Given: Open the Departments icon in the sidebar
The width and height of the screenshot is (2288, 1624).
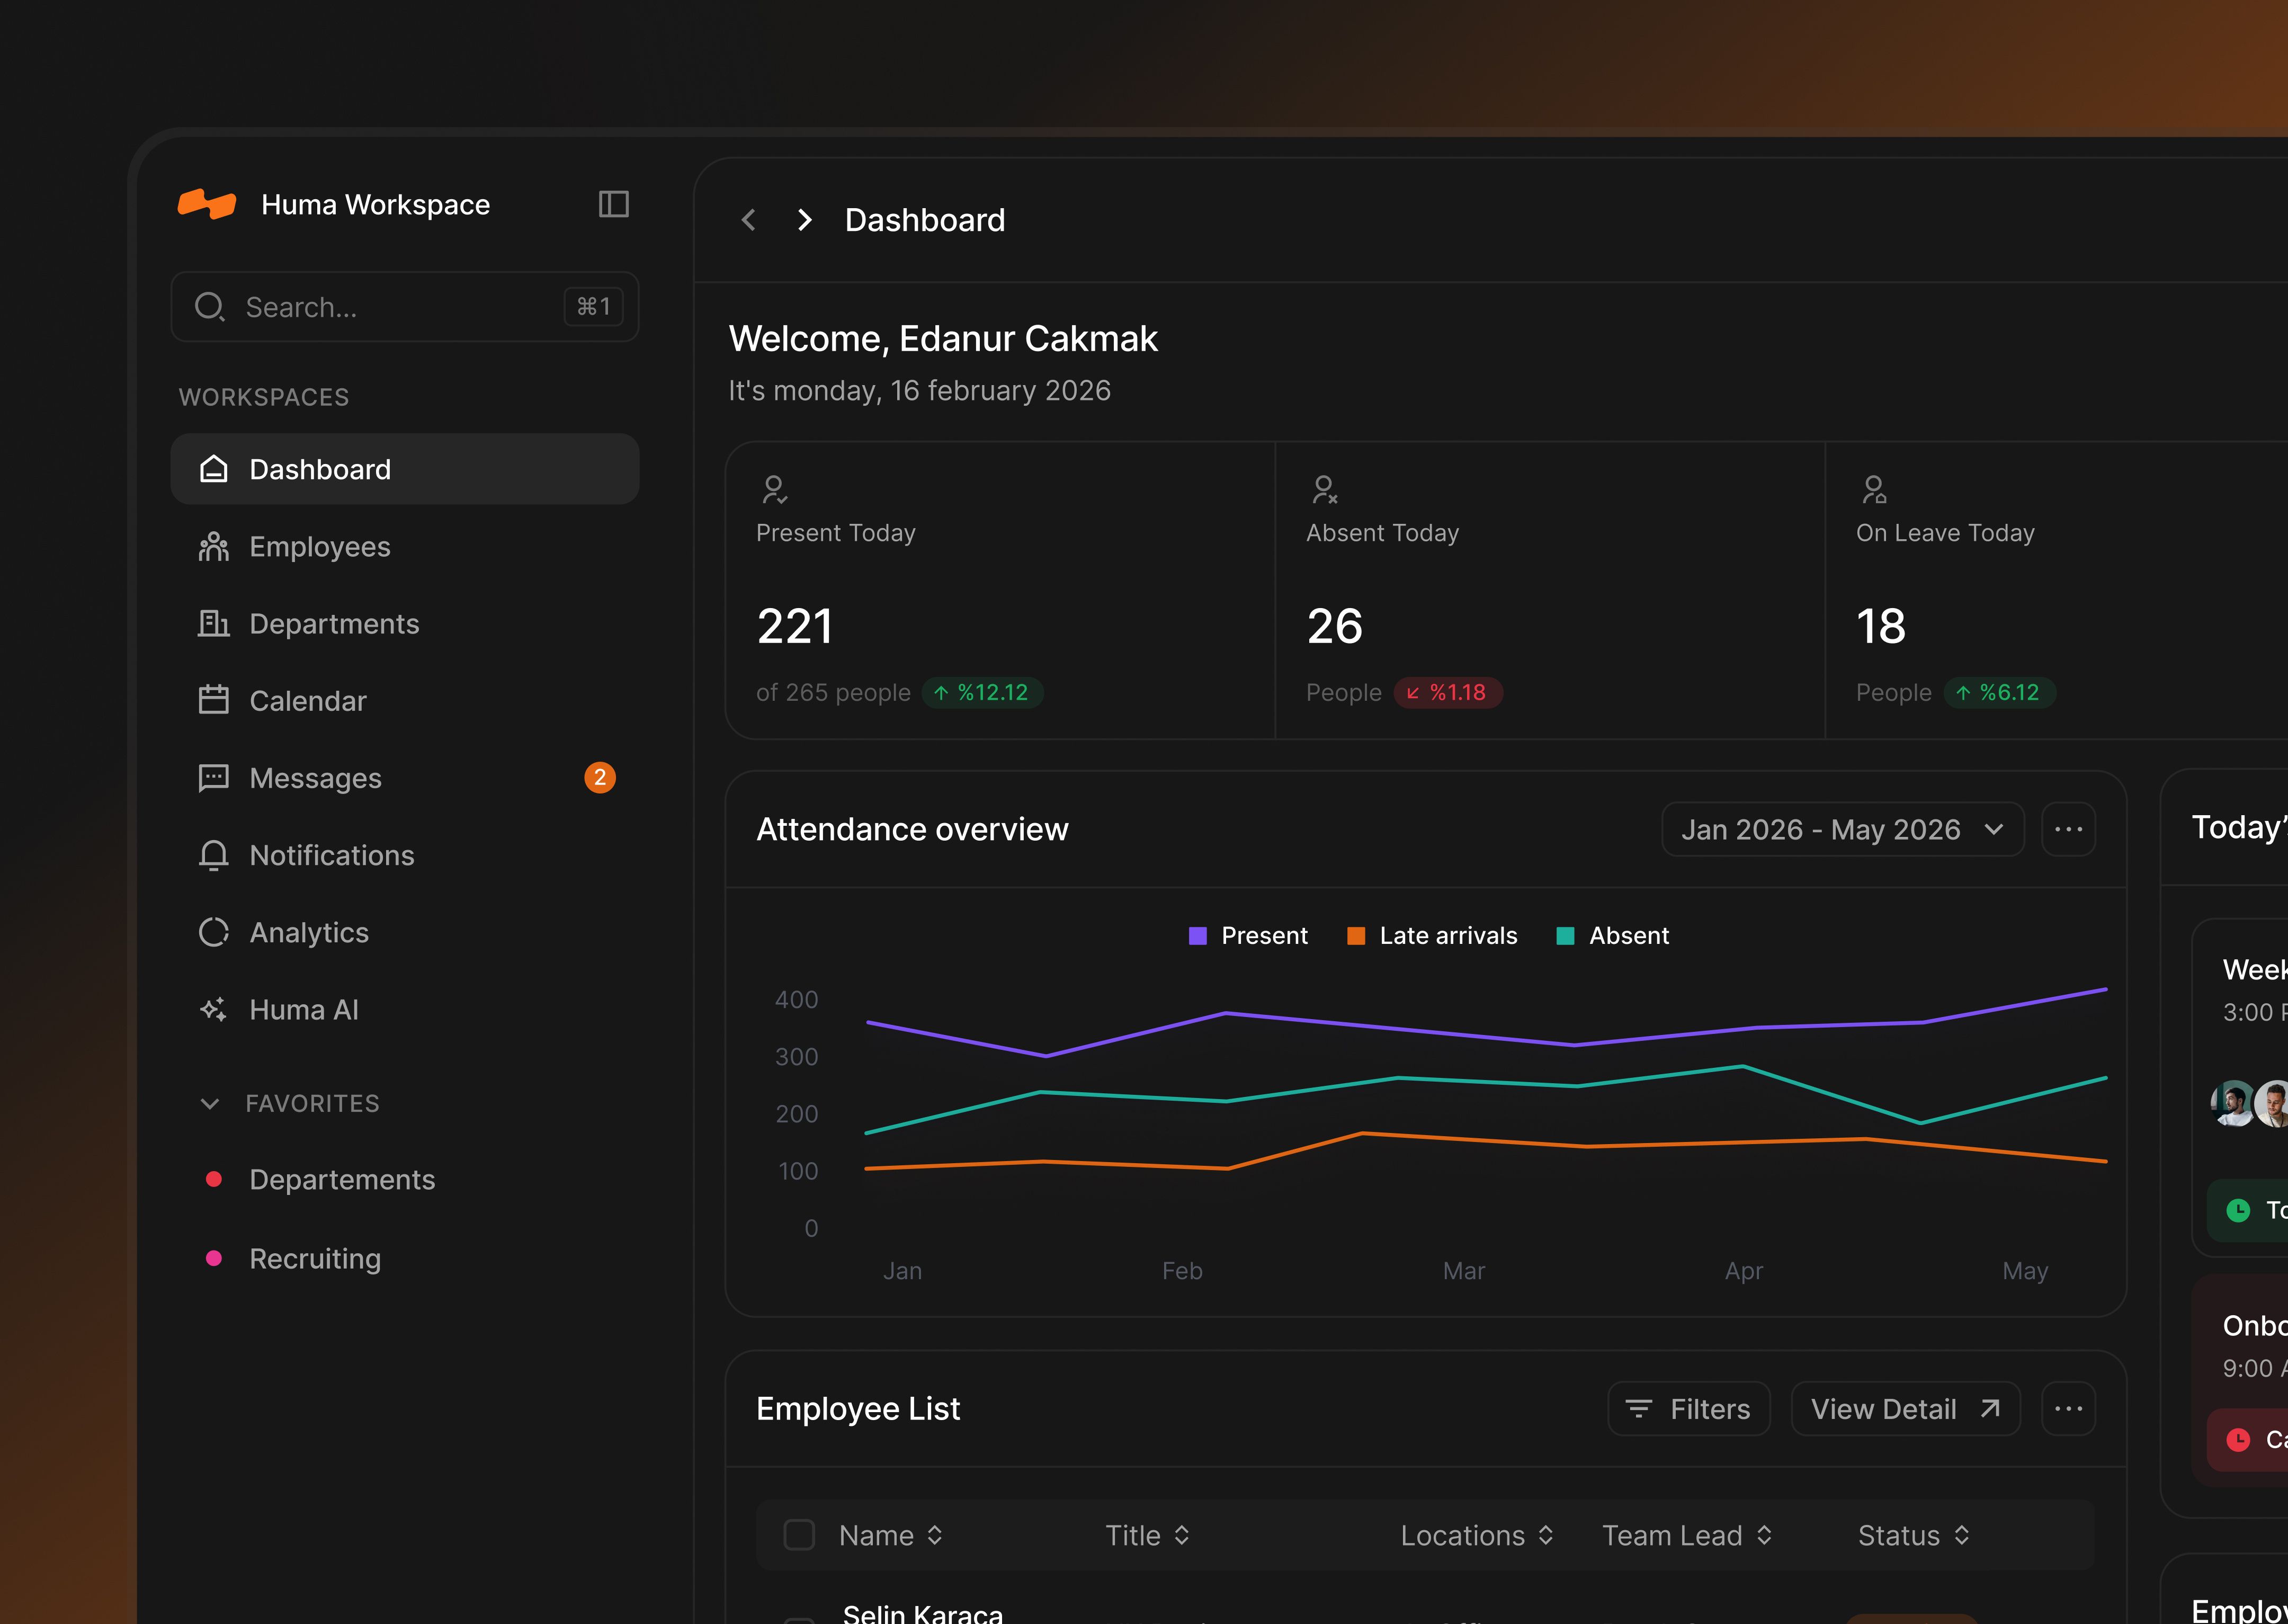Looking at the screenshot, I should 214,623.
